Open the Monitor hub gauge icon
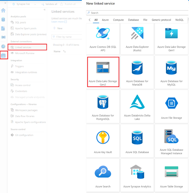The width and height of the screenshot is (189, 193). (3, 46)
